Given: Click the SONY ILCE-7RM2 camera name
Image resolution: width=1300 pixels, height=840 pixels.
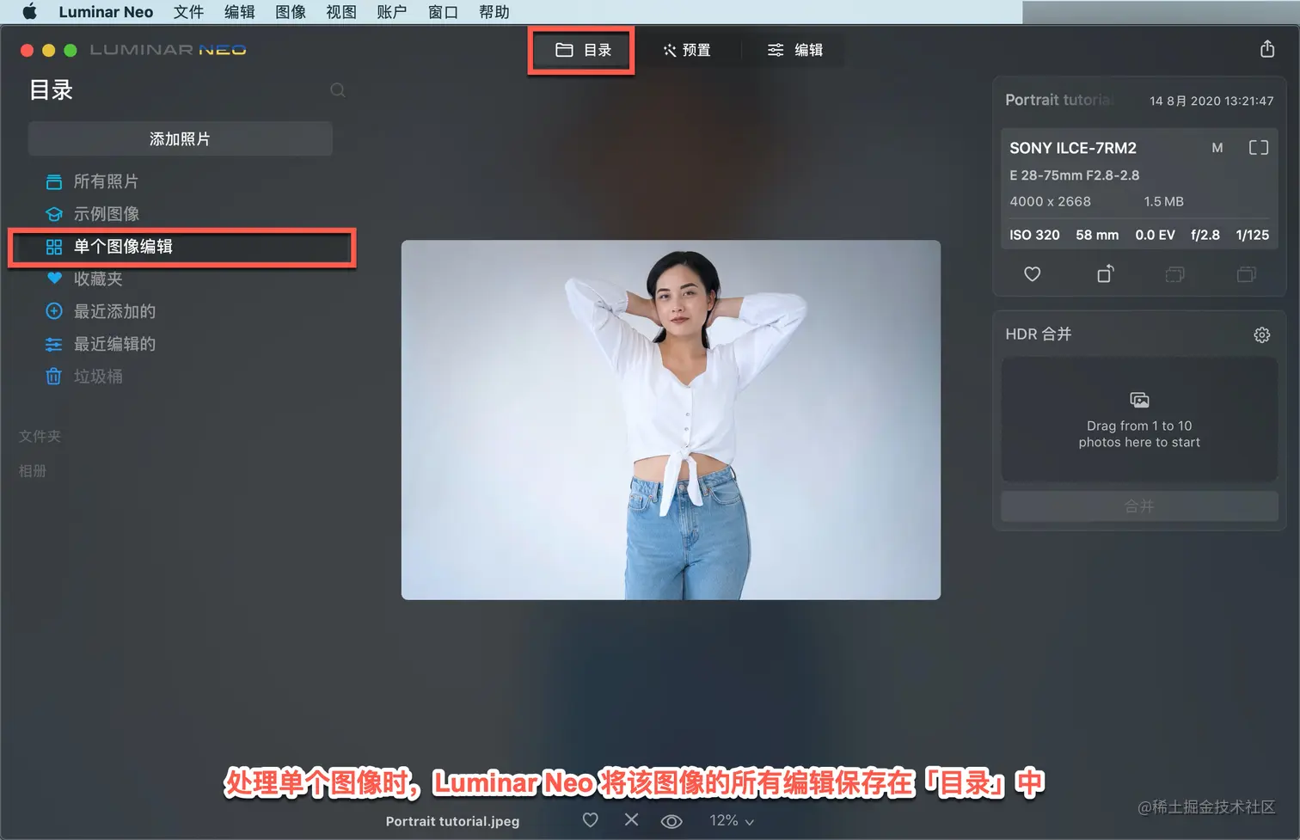Looking at the screenshot, I should click(1073, 148).
